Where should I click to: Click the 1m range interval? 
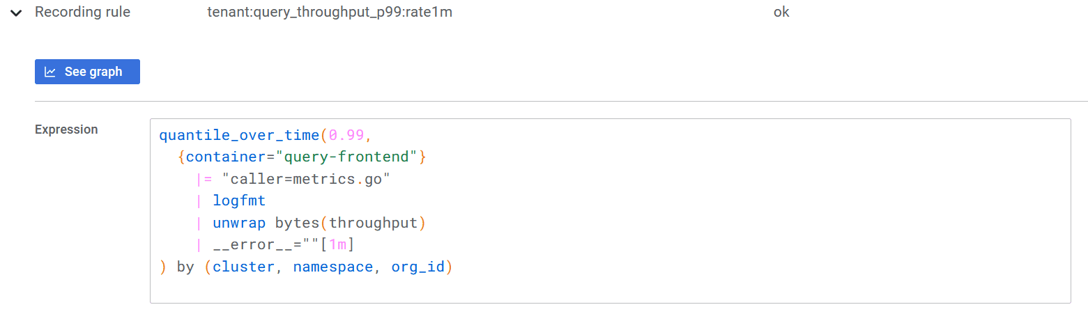click(x=337, y=245)
